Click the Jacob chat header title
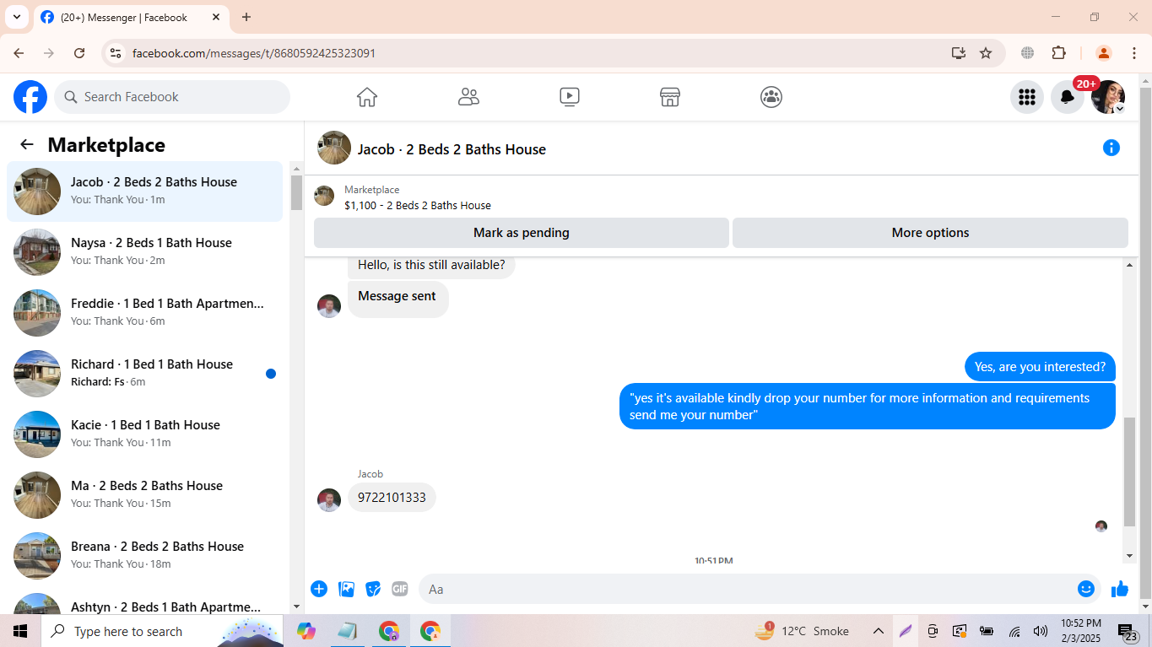1152x647 pixels. coord(452,149)
